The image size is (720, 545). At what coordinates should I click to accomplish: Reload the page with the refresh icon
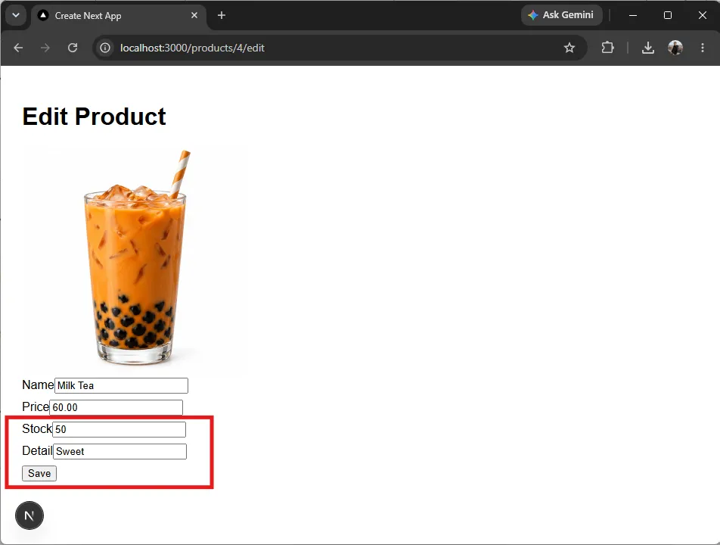(x=73, y=48)
